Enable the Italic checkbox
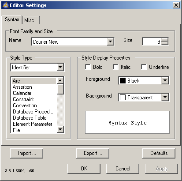This screenshot has width=182, height=181. [x=115, y=67]
